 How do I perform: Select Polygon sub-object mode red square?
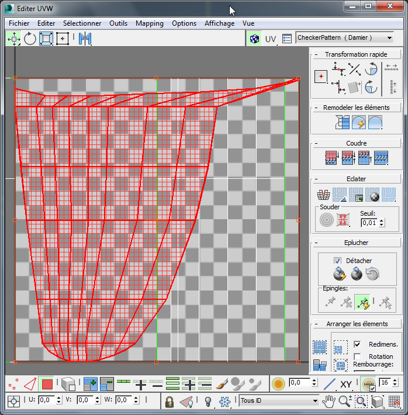click(47, 384)
